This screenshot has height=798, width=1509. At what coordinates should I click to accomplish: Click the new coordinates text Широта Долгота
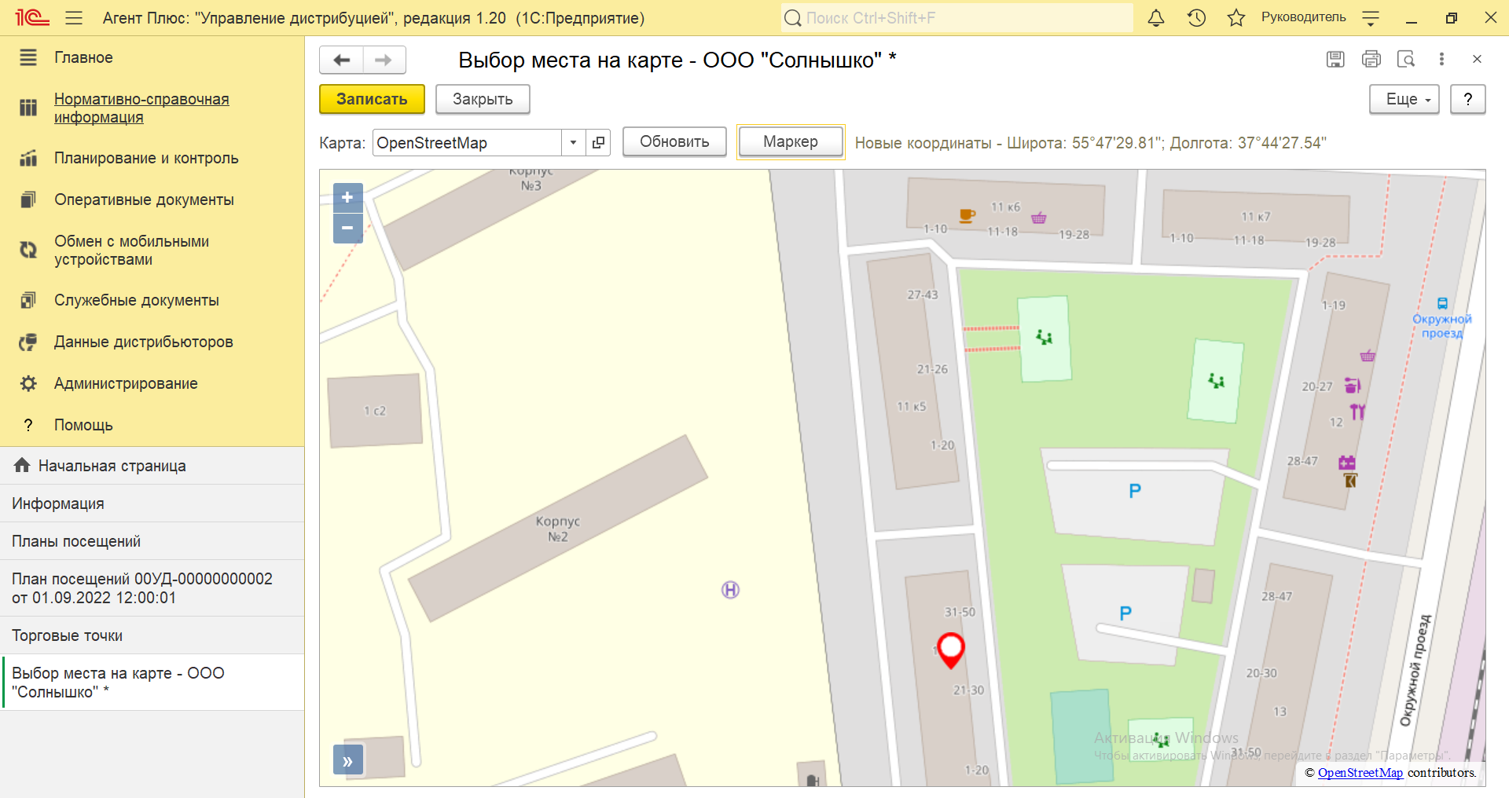click(1091, 143)
